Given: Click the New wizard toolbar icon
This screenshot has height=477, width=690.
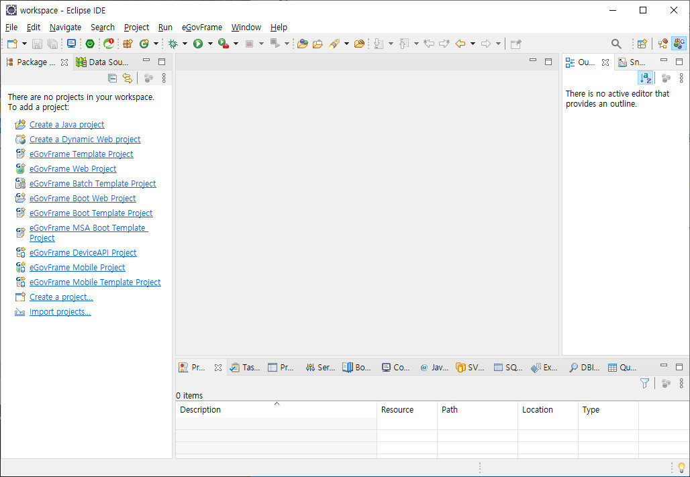Looking at the screenshot, I should point(12,44).
